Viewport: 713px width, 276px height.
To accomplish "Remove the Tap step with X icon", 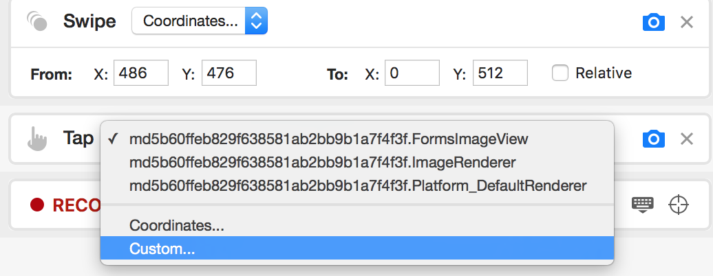I will tap(687, 139).
